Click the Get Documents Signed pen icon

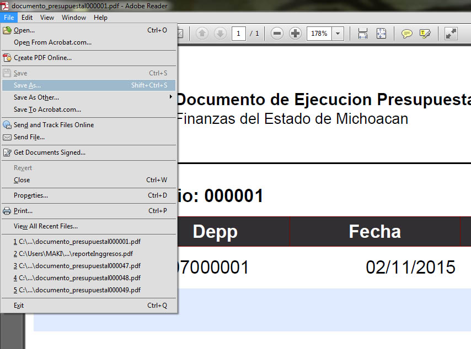tap(7, 152)
